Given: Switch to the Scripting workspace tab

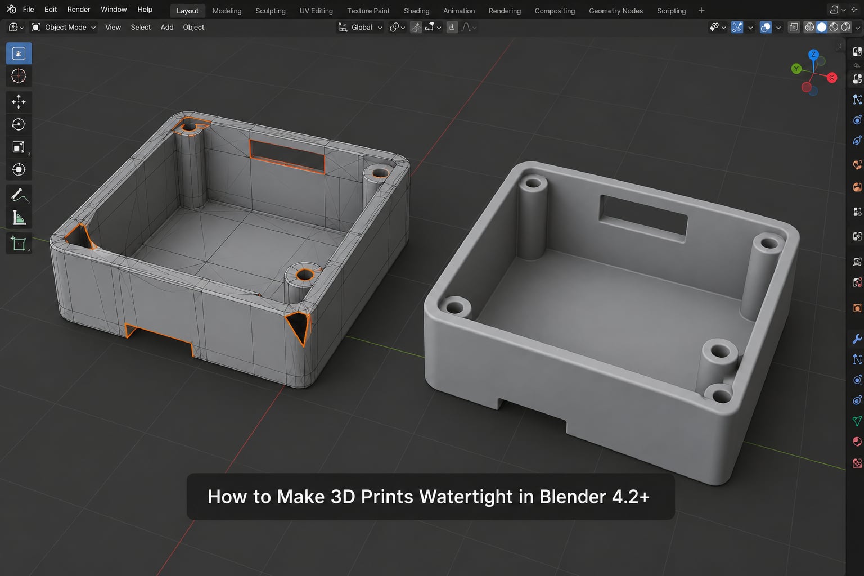Looking at the screenshot, I should [671, 11].
